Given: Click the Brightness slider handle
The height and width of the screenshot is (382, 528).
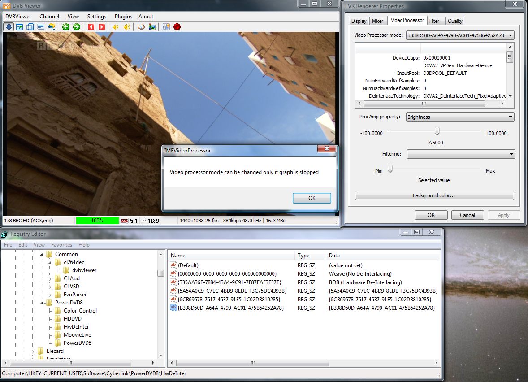Looking at the screenshot, I should [437, 130].
